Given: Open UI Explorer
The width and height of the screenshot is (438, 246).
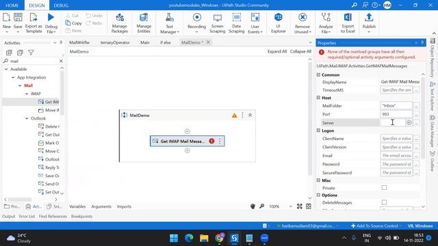Looking at the screenshot, I should (279, 23).
